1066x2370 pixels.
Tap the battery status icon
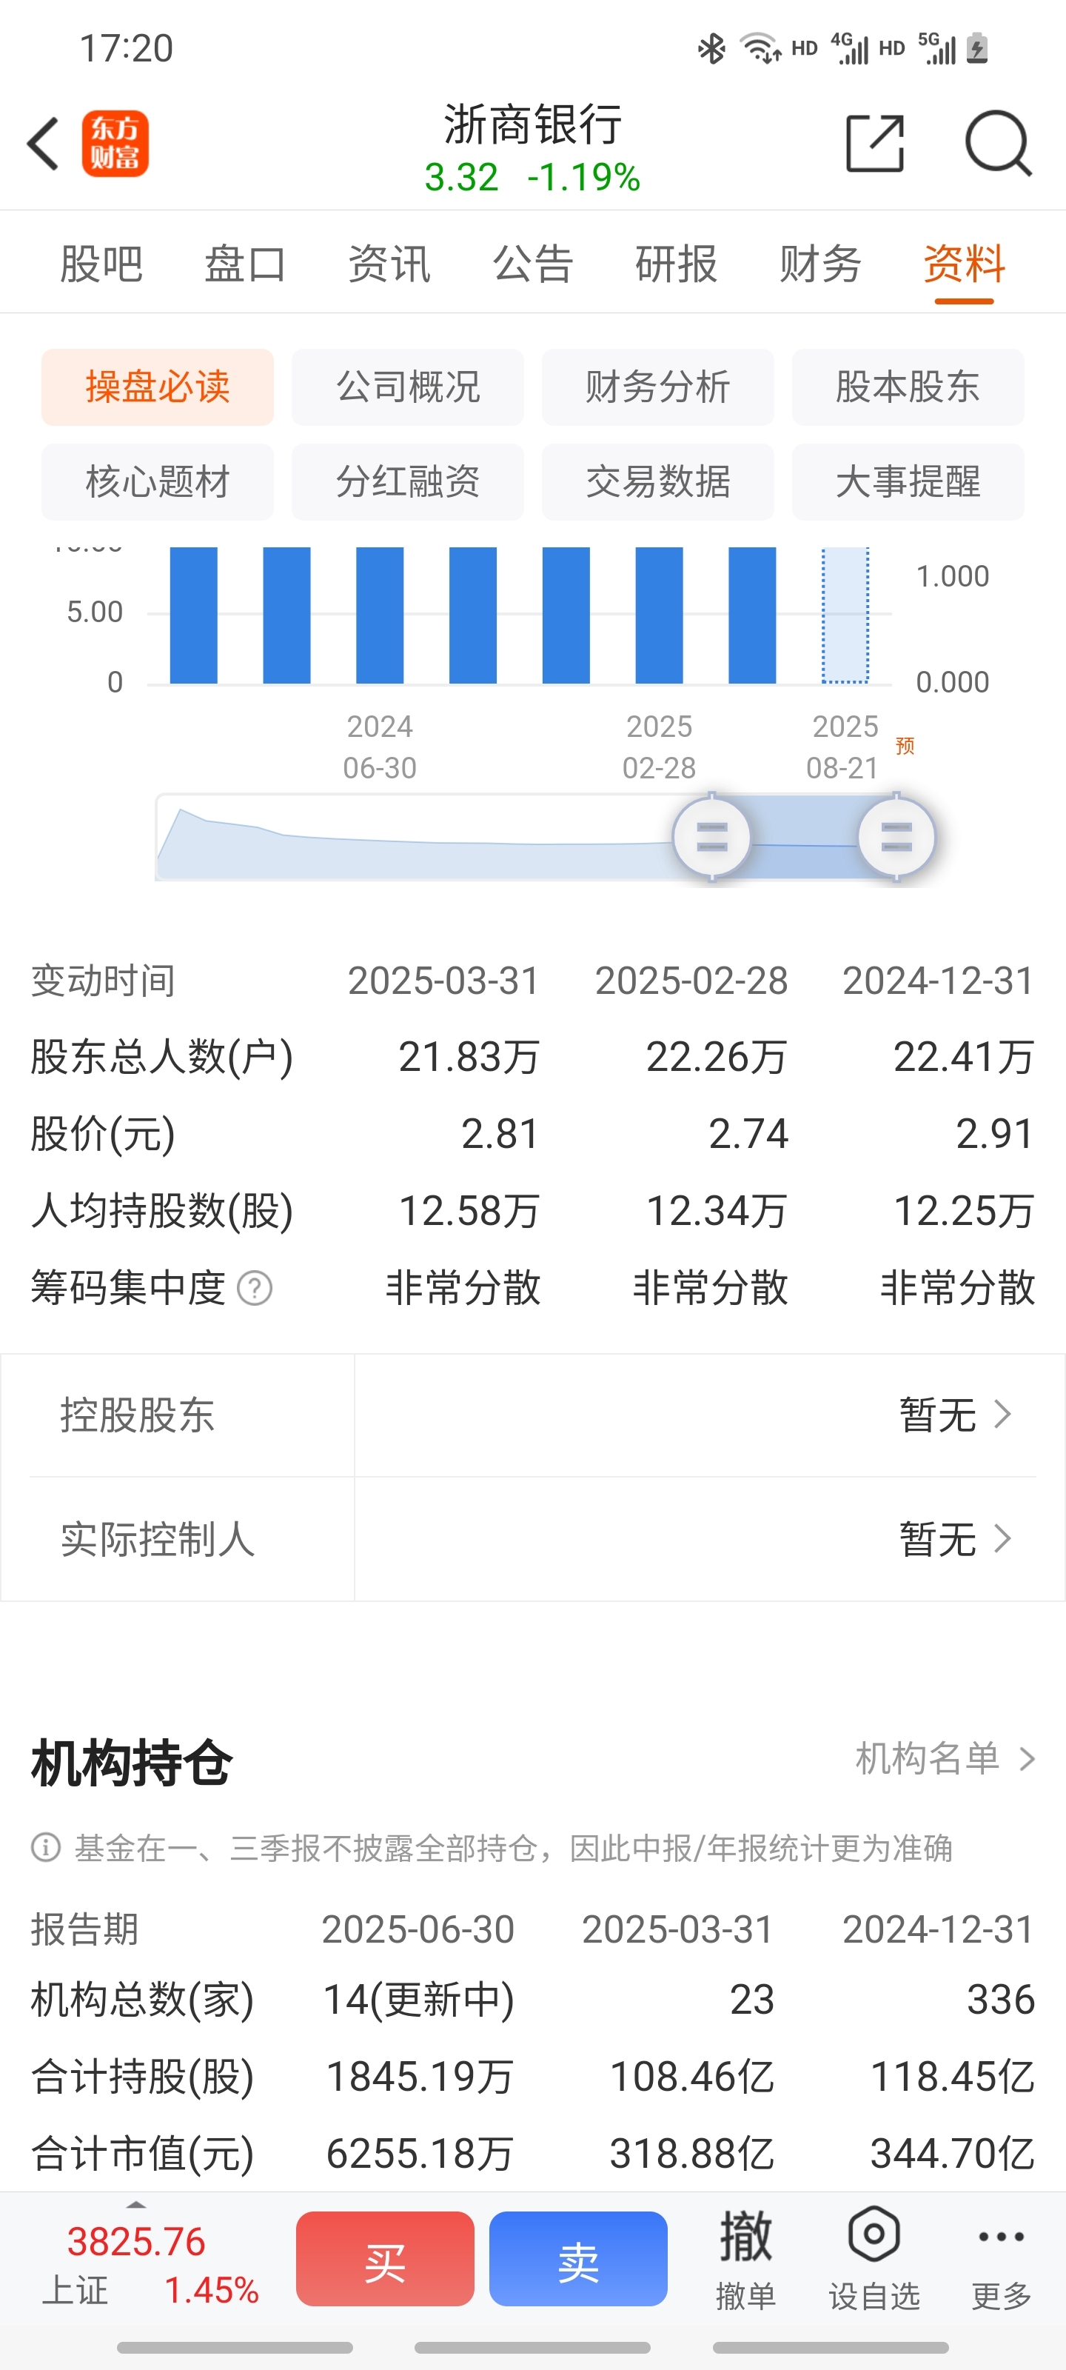tap(978, 48)
